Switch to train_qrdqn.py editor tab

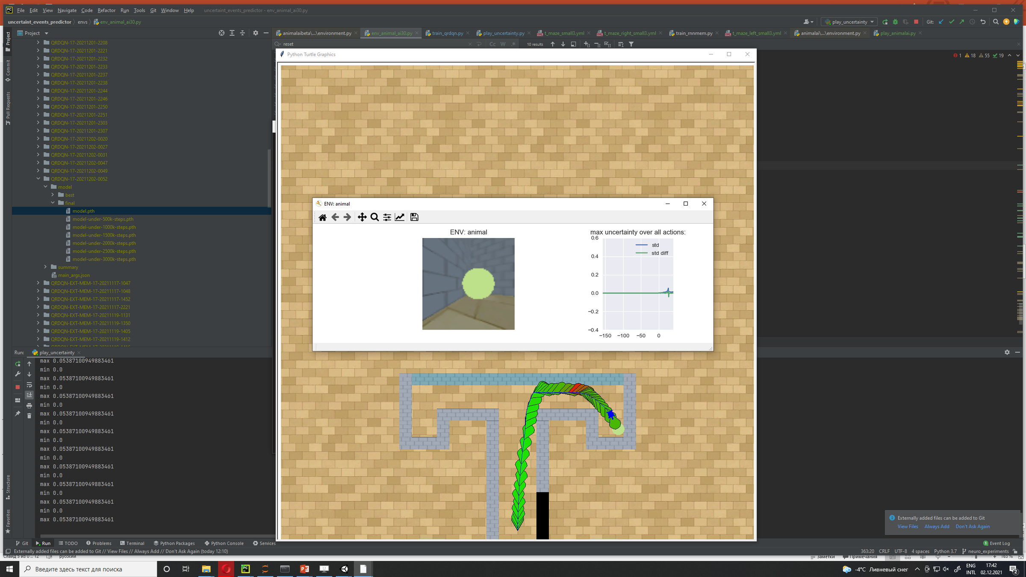pos(447,33)
